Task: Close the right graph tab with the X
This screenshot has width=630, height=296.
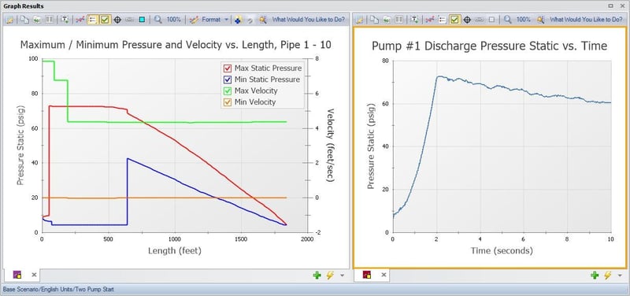Action: [x=384, y=275]
